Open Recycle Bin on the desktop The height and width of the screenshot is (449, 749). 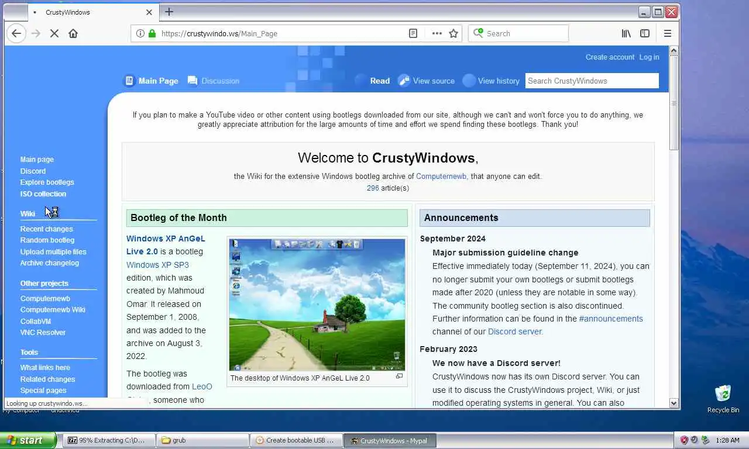pyautogui.click(x=723, y=399)
